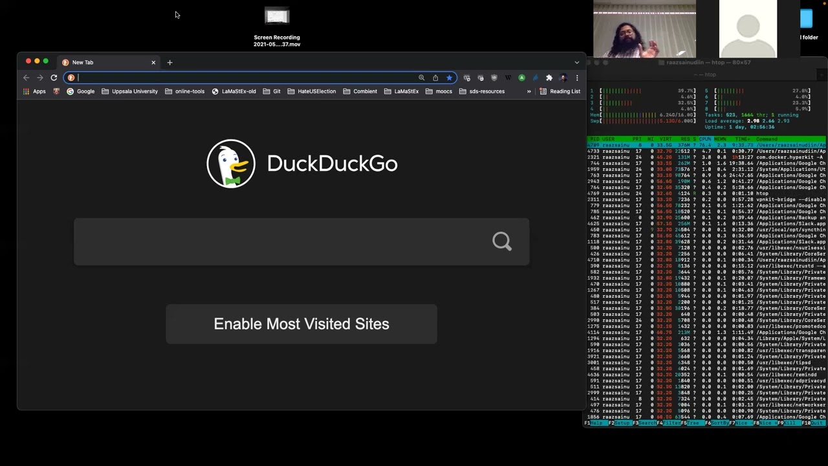828x466 pixels.
Task: Open the Screen Recording .mov file icon
Action: (277, 17)
